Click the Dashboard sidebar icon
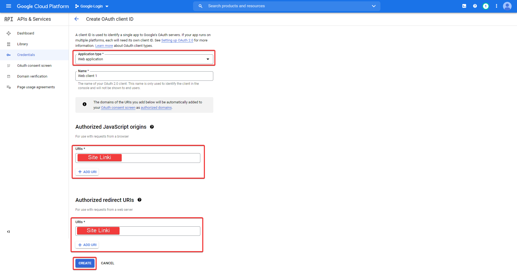517x274 pixels. (x=9, y=33)
